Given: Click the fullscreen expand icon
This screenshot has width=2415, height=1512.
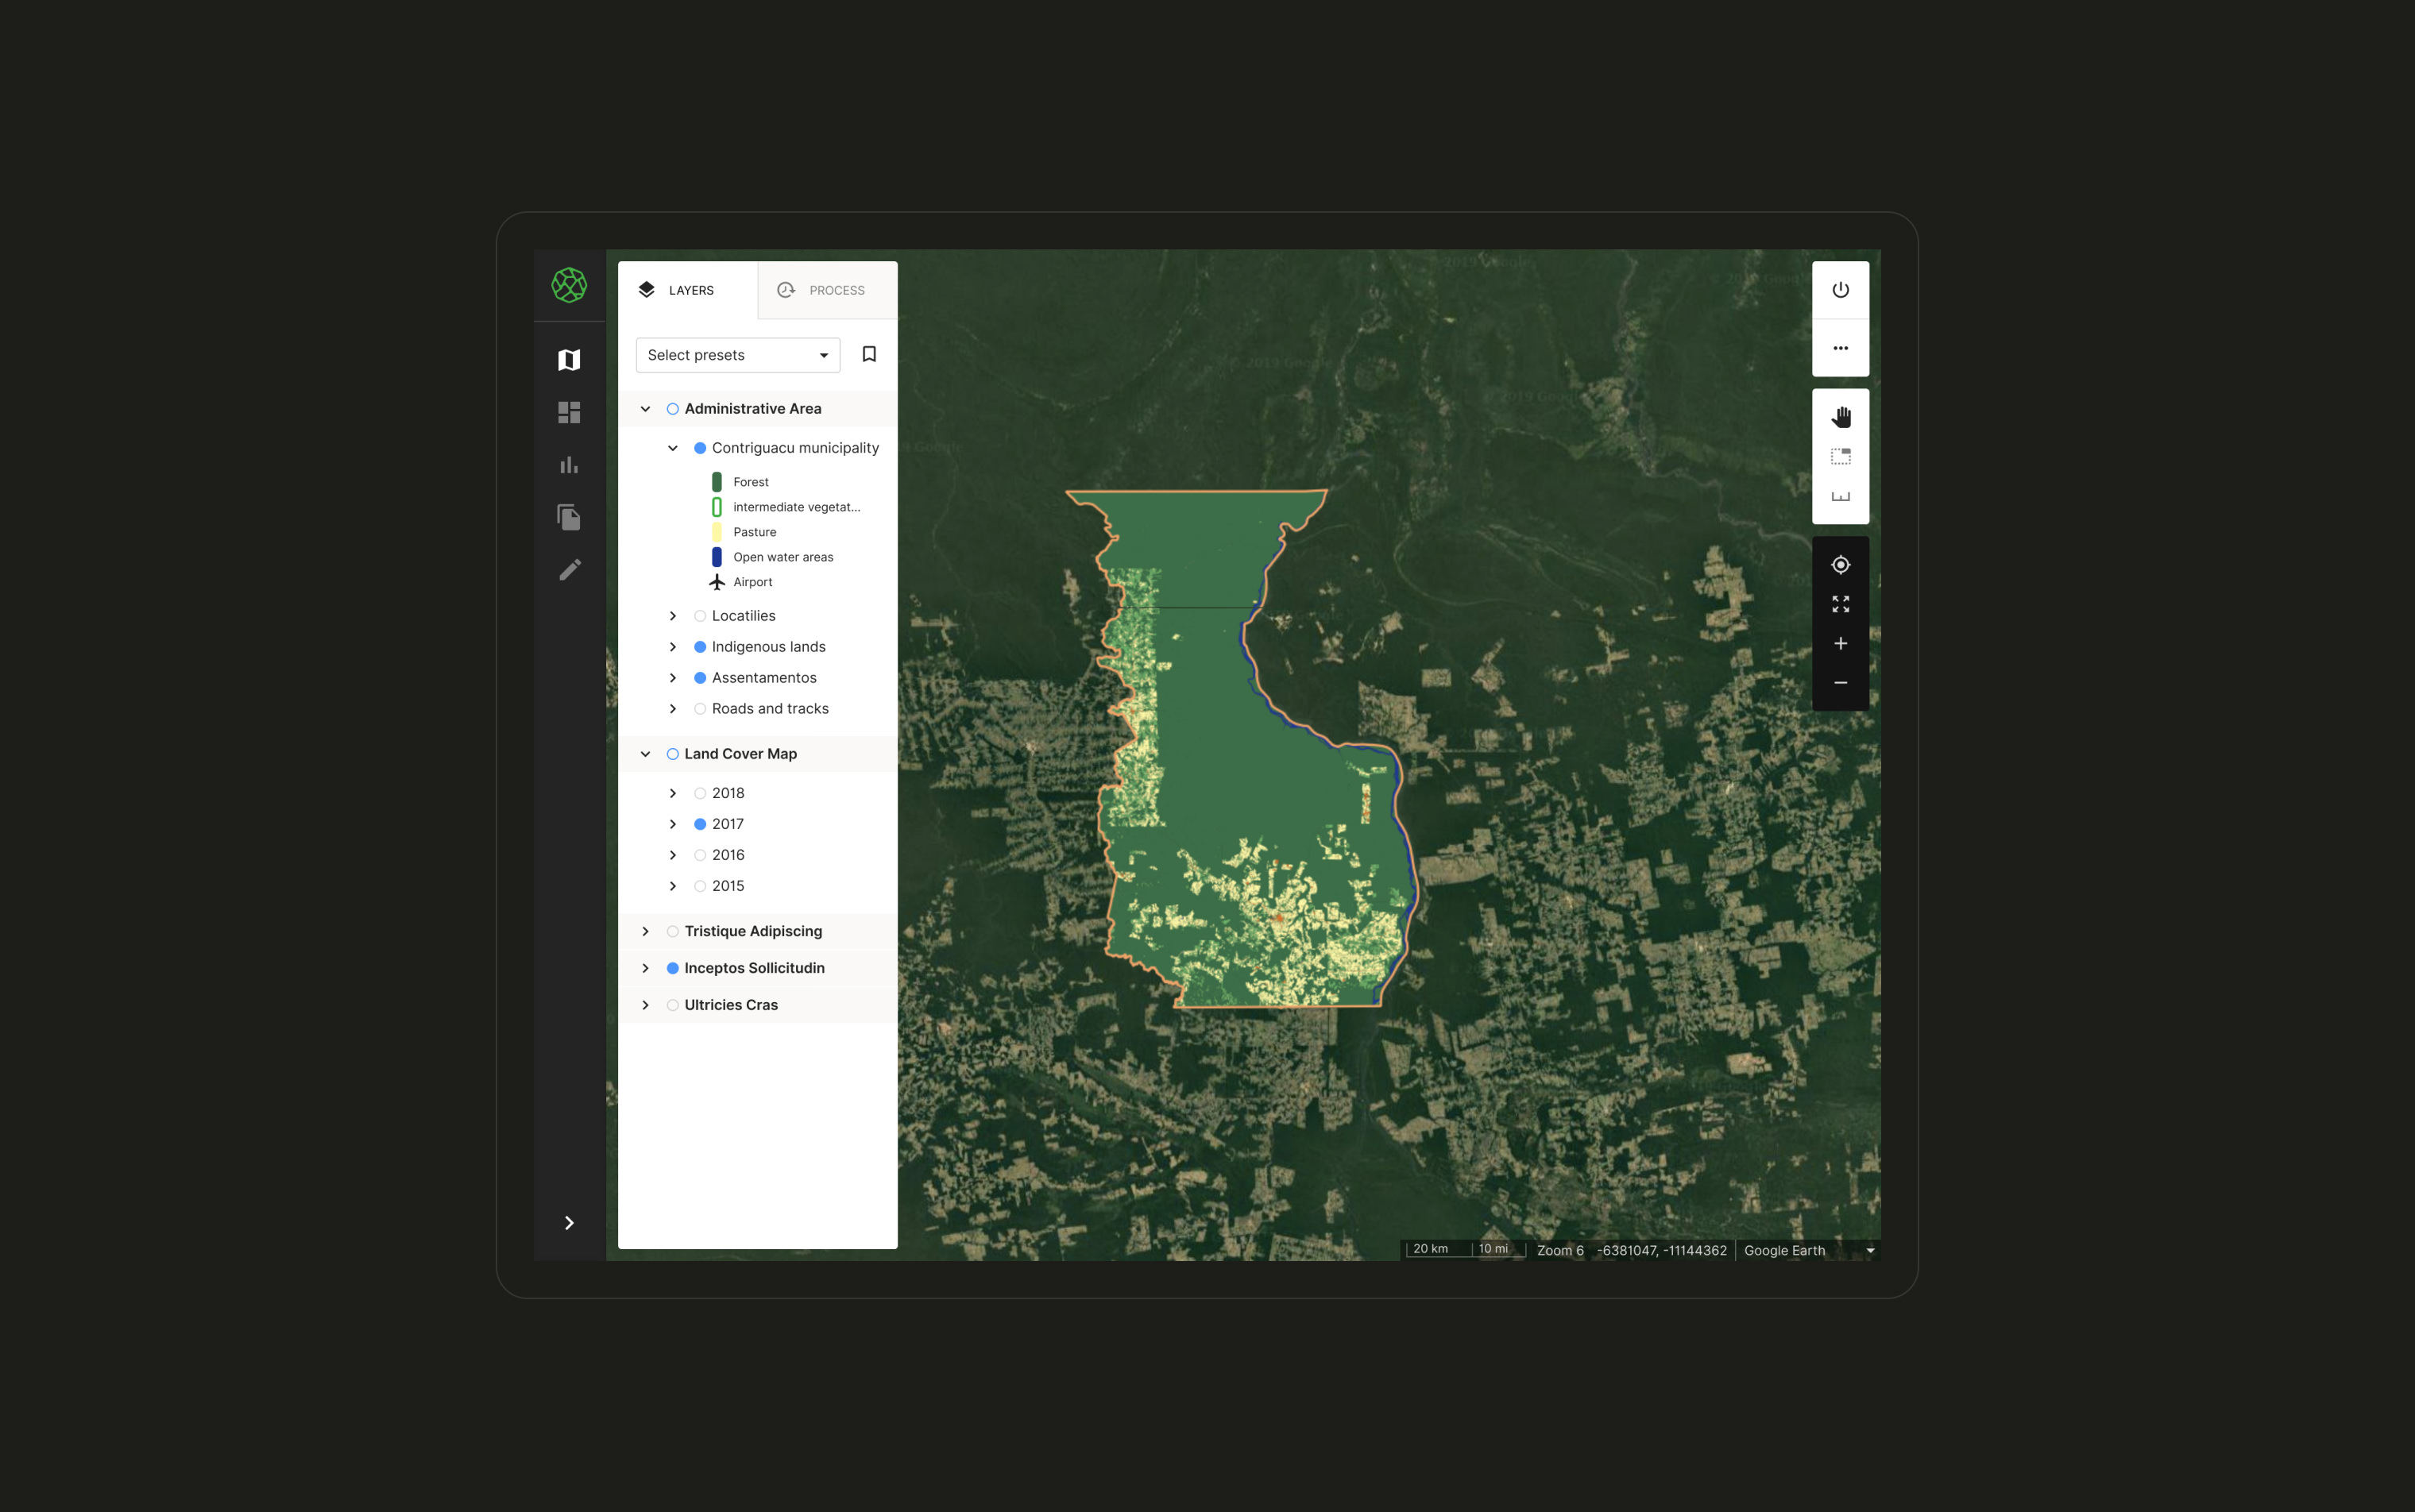Looking at the screenshot, I should (x=1841, y=603).
